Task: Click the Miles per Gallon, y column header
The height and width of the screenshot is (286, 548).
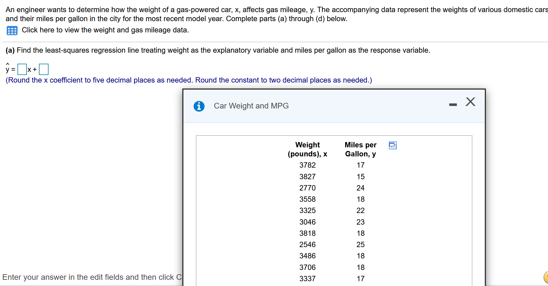Action: [360, 149]
